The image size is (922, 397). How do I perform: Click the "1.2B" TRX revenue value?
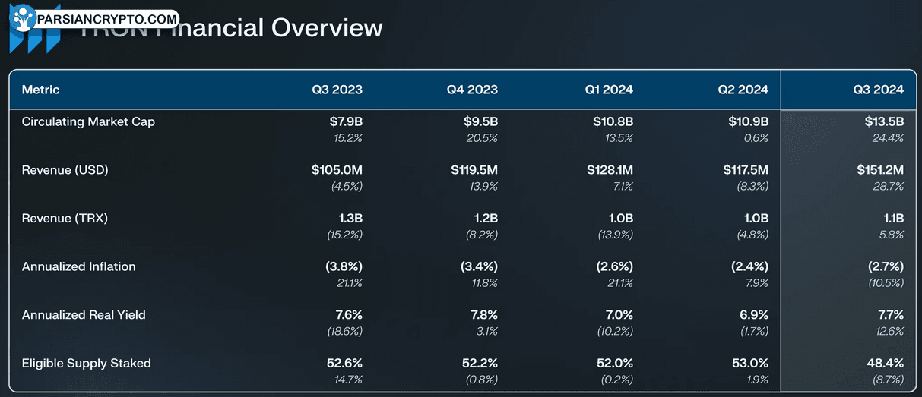pyautogui.click(x=485, y=219)
